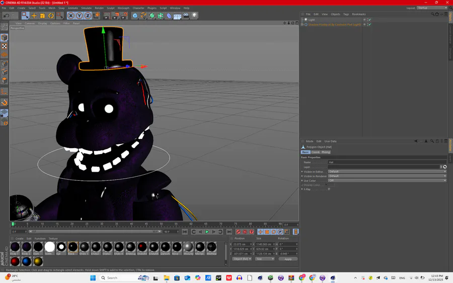453x283 pixels.
Task: Open Visible in Renderer dropdown
Action: (388, 176)
